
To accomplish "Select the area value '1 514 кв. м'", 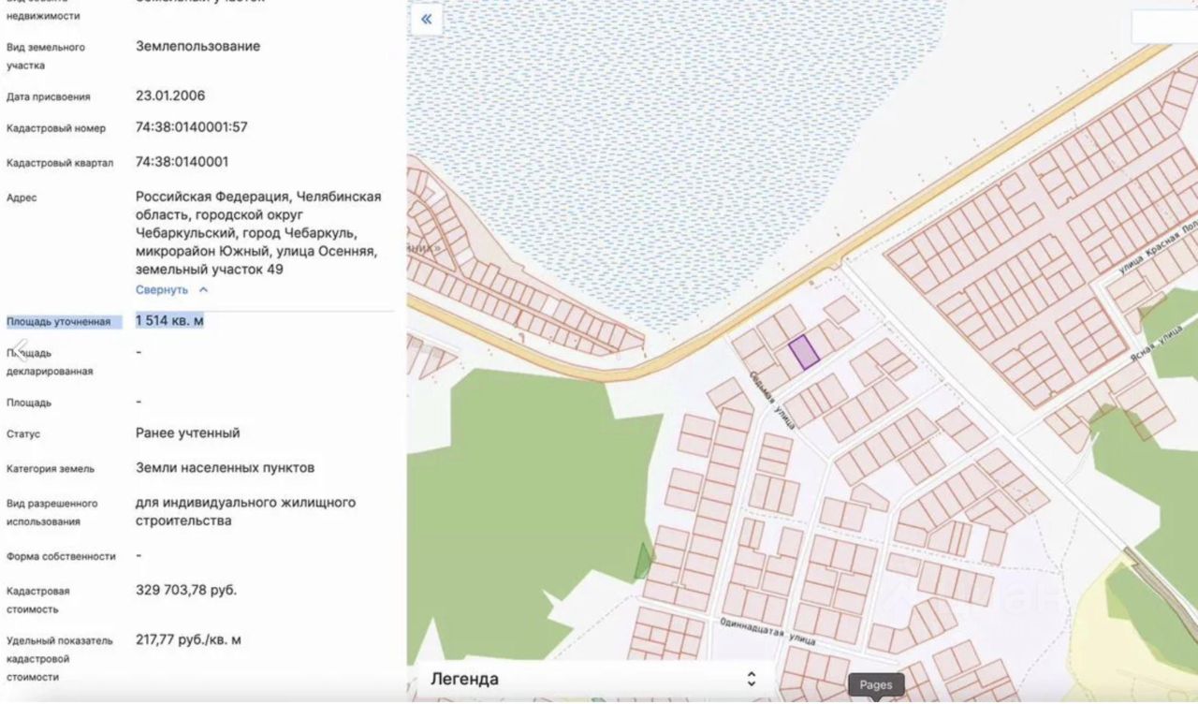I will [x=169, y=321].
